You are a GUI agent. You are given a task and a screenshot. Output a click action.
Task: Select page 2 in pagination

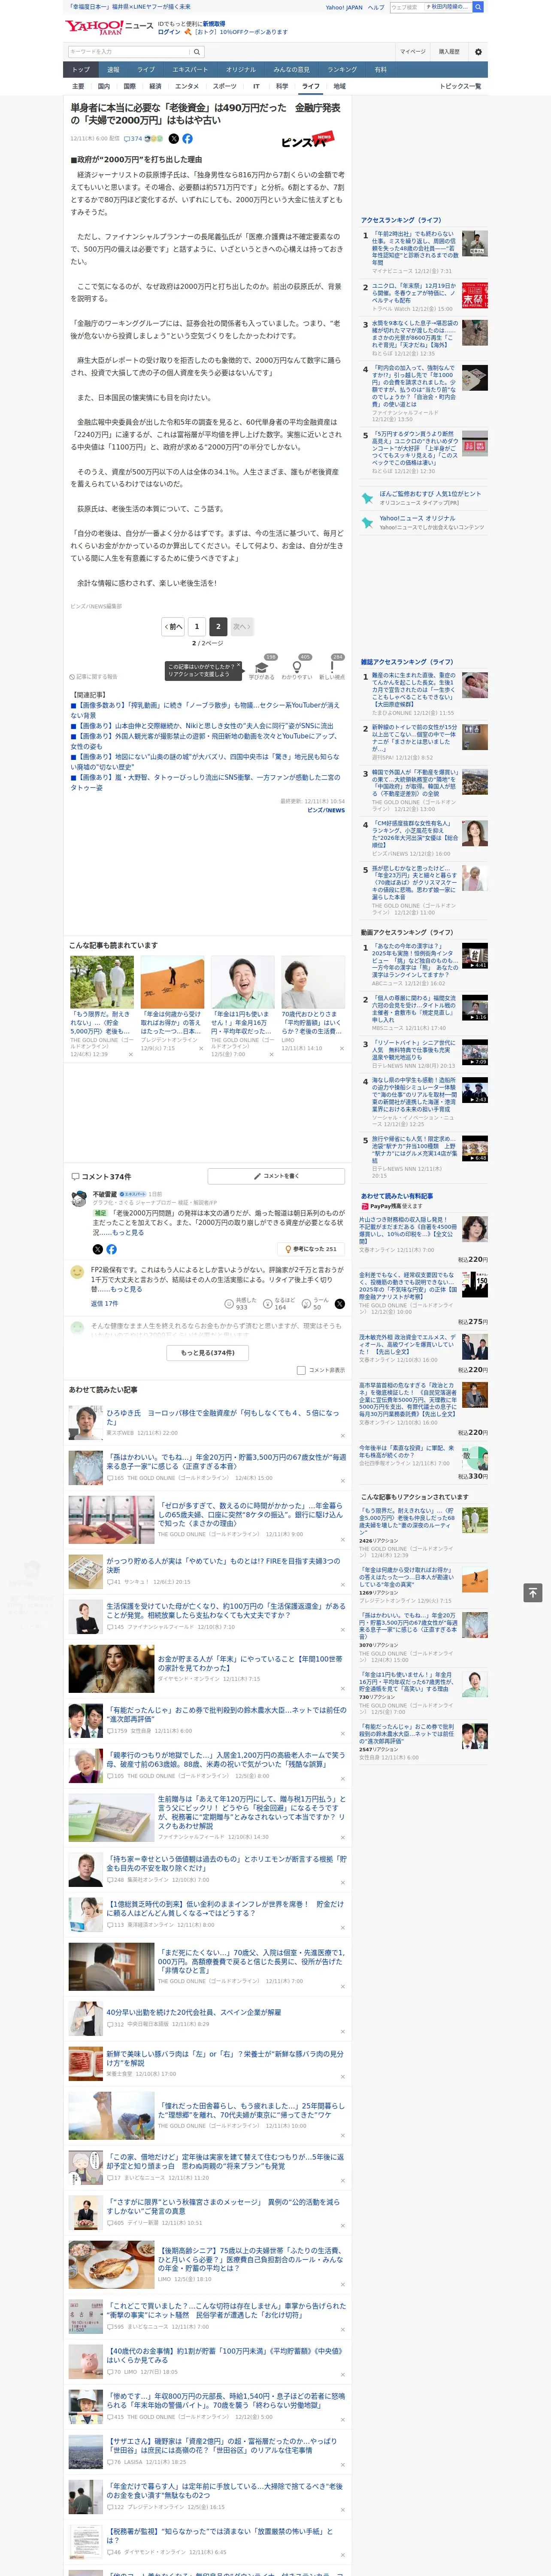coord(218,627)
